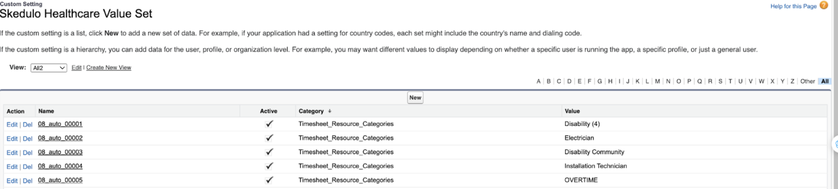Screen dimensions: 838x189
Task: Click Del for 08_auto_00001
Action: pos(27,125)
